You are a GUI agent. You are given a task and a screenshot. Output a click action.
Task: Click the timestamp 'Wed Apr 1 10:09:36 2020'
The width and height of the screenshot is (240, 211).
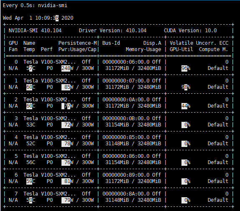pos(38,18)
